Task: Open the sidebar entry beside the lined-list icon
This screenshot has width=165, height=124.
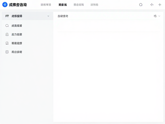Action: click(17, 52)
